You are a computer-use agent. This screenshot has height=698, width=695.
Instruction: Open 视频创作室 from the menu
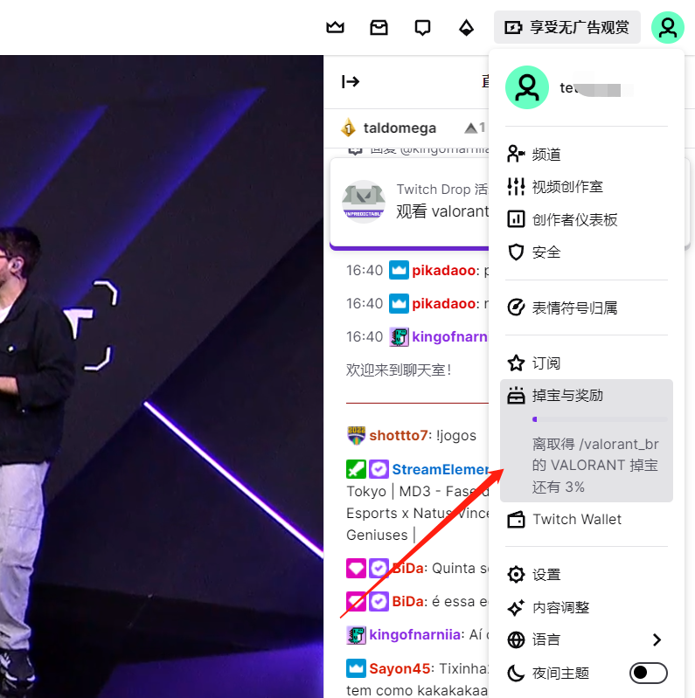587,187
